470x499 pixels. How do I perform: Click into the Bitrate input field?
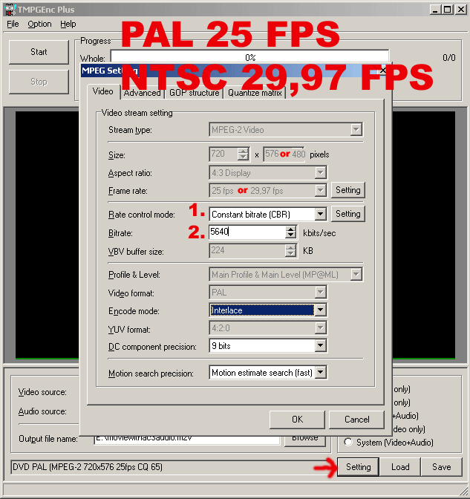[247, 232]
